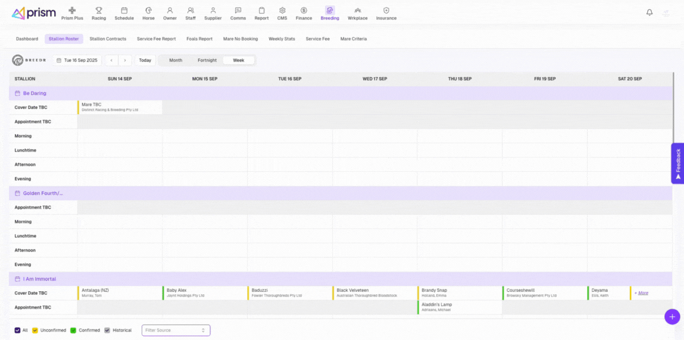Switch to the Stallion Contracts tab
The image size is (684, 340).
108,39
